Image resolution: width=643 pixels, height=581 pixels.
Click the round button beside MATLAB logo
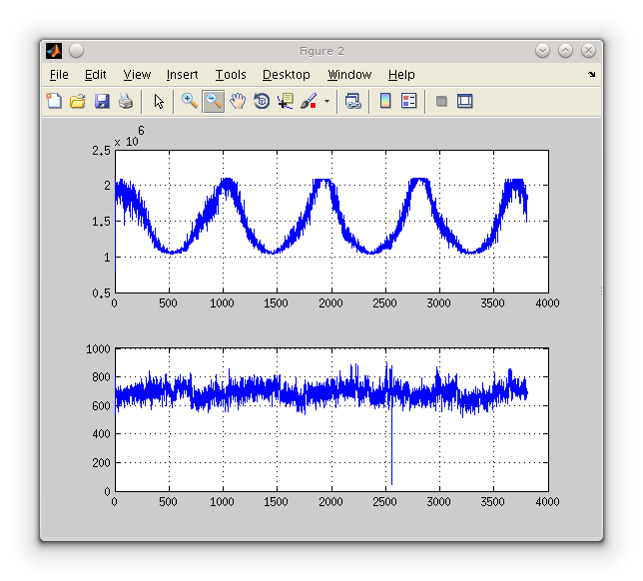(x=76, y=51)
